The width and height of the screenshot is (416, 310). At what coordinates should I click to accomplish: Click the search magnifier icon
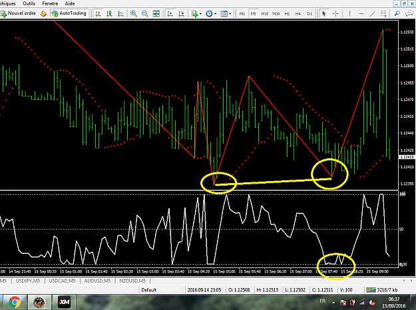coord(397,13)
